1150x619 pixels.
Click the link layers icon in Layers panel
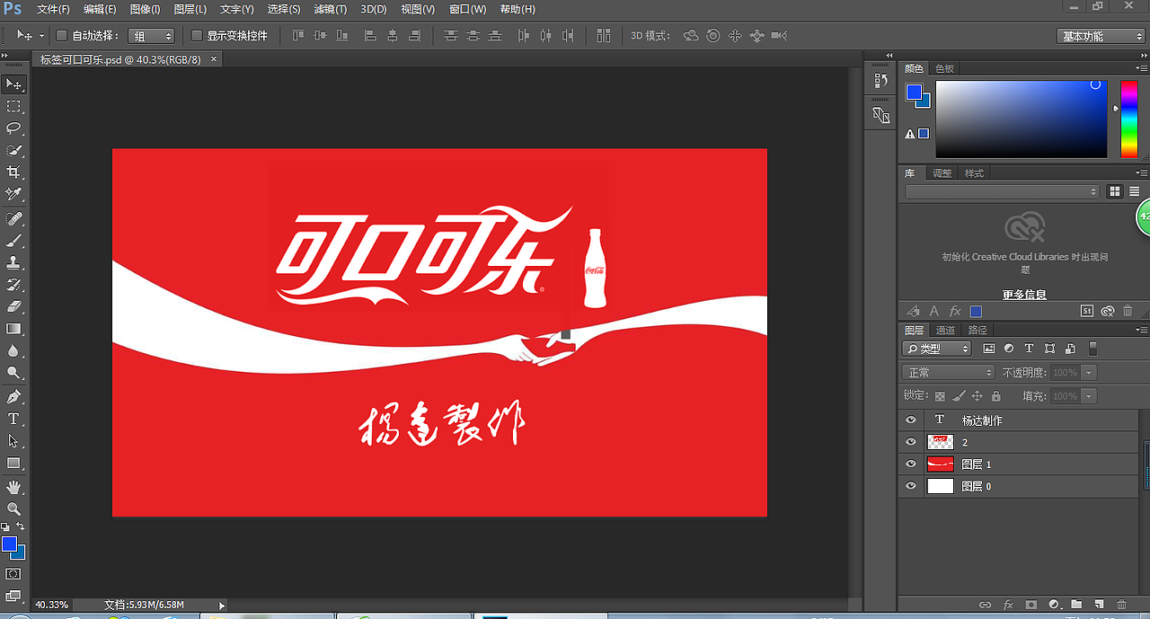pos(985,606)
